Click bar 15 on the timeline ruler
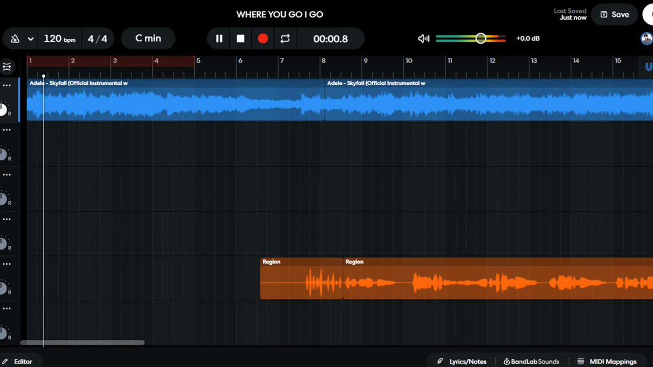Image resolution: width=653 pixels, height=367 pixels. 618,61
